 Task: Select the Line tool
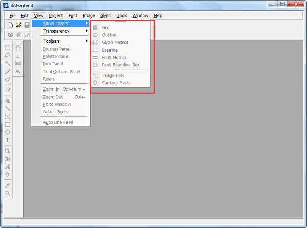click(x=8, y=108)
